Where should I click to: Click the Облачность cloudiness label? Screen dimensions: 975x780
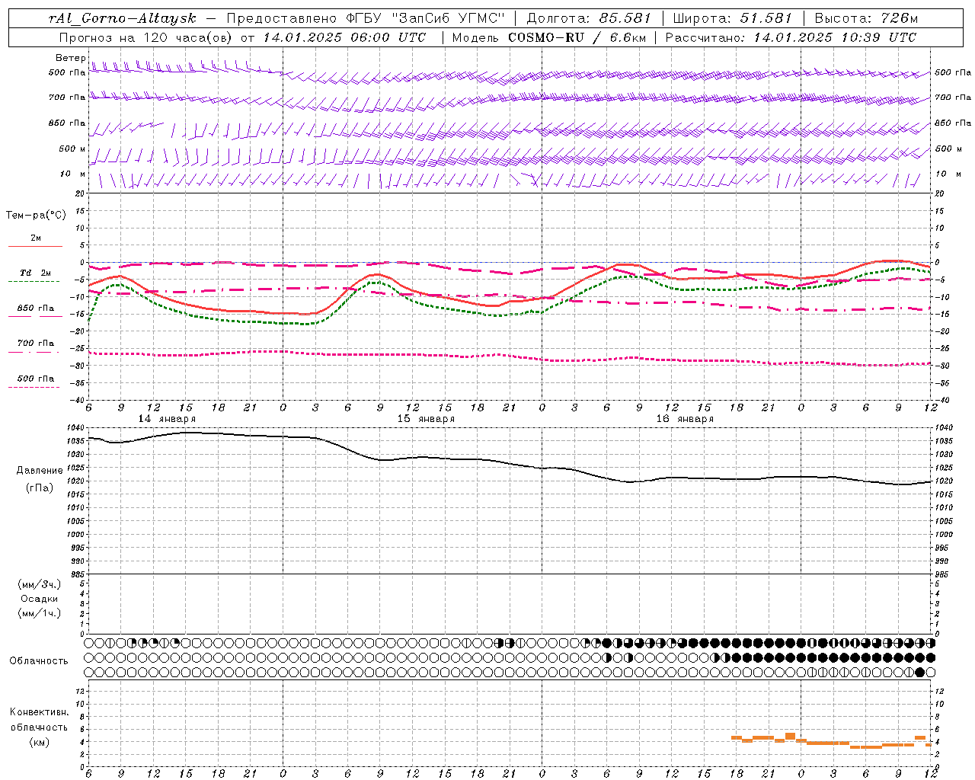39,661
